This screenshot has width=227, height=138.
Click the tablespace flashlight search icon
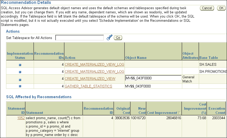(109, 38)
